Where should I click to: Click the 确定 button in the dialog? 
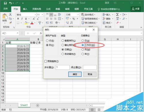pyautogui.click(x=75, y=74)
